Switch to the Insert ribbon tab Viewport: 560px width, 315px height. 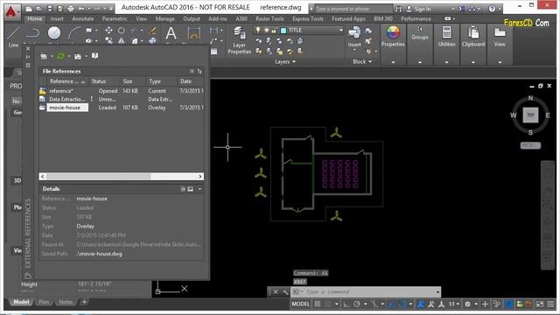coord(57,18)
